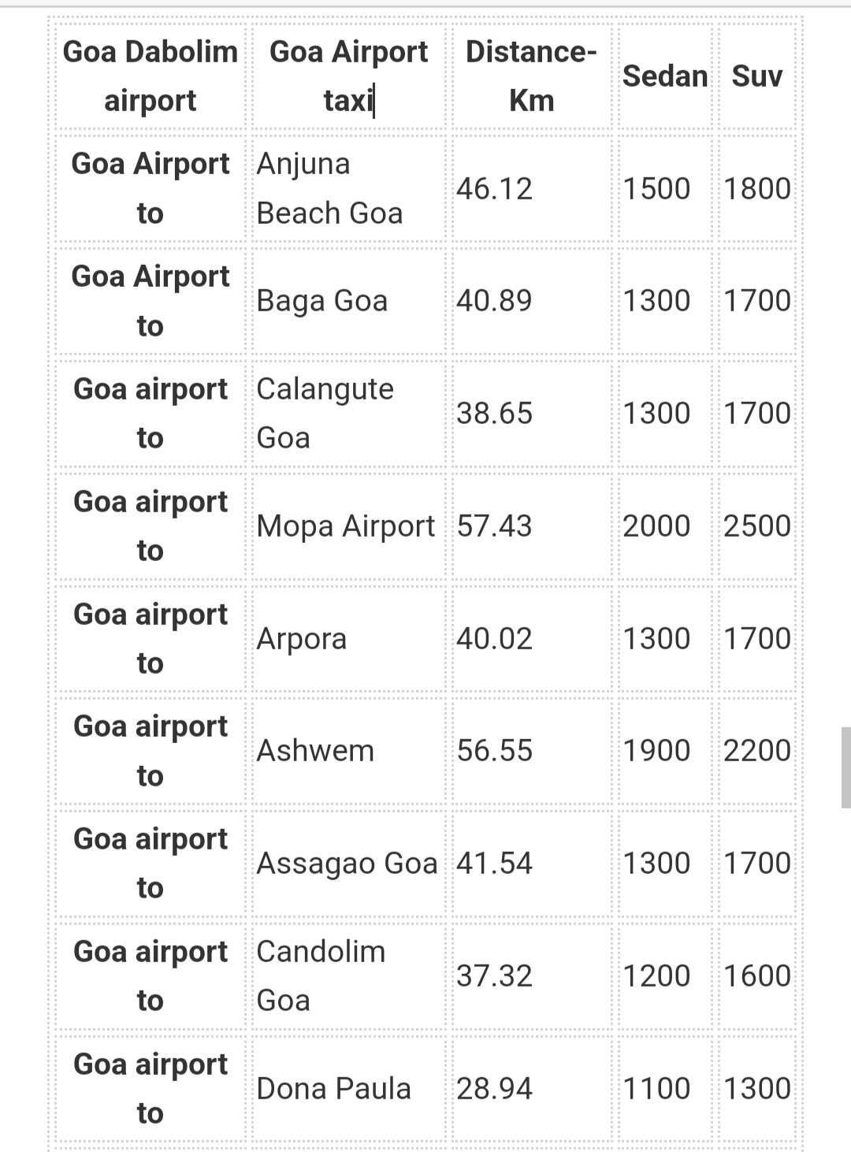Select the 46.12 distance cell
This screenshot has width=851, height=1152.
point(532,188)
